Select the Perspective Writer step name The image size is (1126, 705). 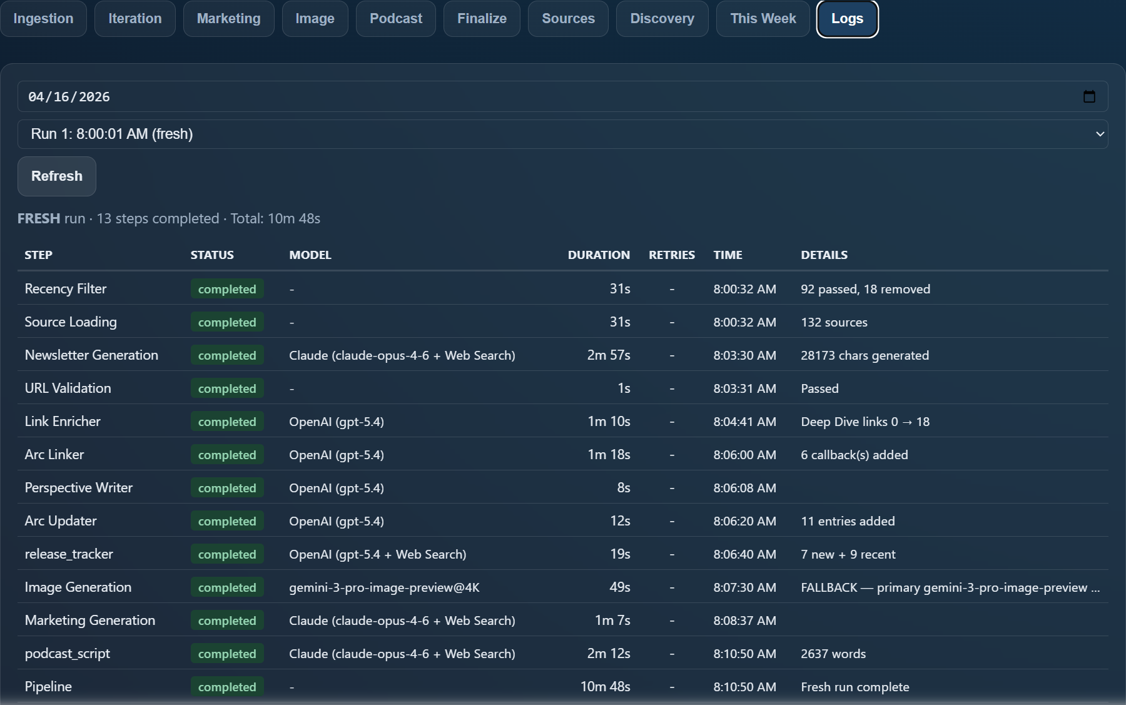[79, 487]
